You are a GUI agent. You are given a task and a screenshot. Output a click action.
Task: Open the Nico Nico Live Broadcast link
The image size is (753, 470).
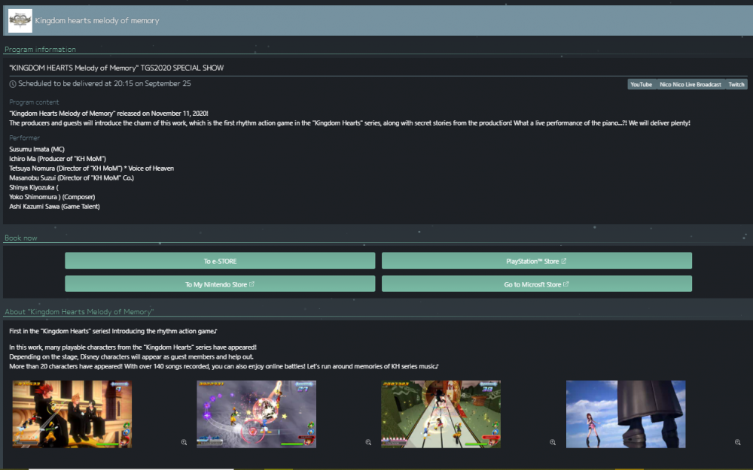[x=690, y=84]
